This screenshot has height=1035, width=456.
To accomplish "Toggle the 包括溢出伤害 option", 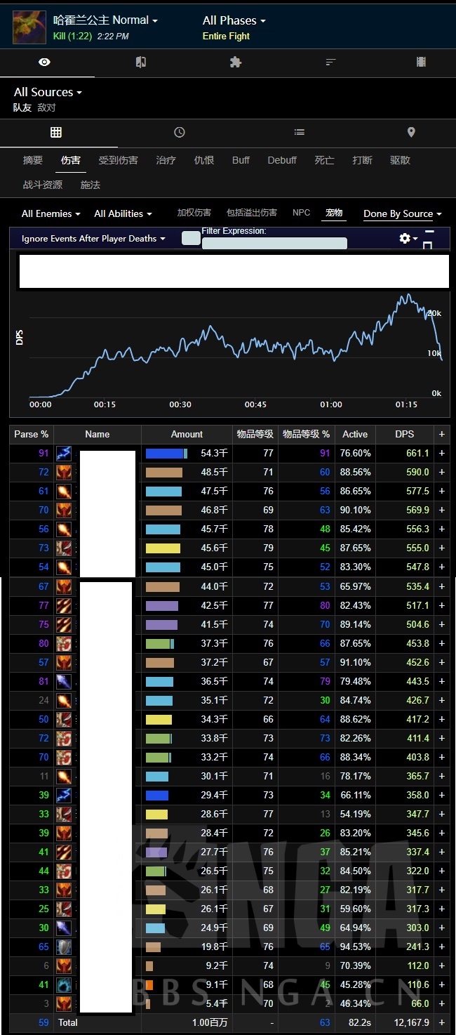I will coord(251,213).
